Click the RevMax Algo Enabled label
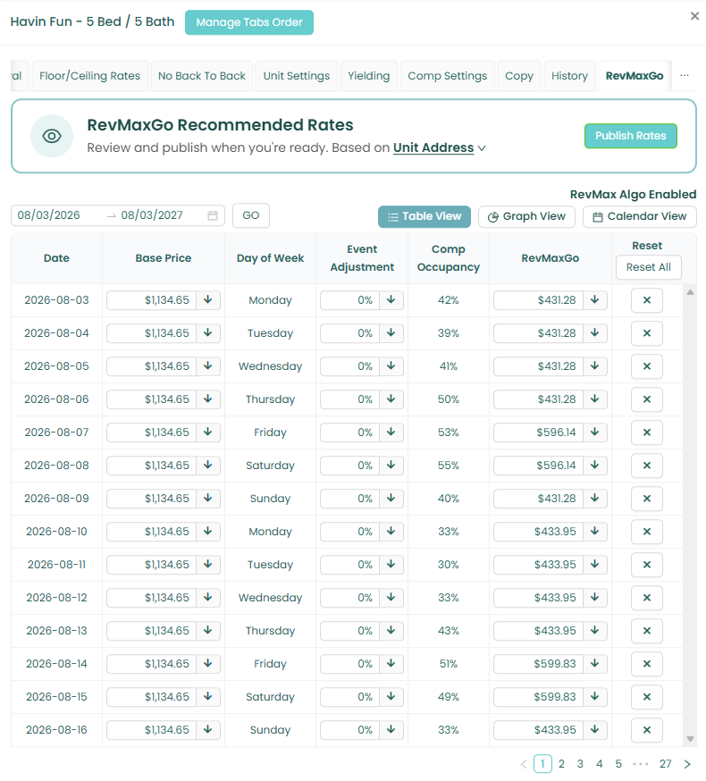The image size is (706, 781). click(x=634, y=194)
